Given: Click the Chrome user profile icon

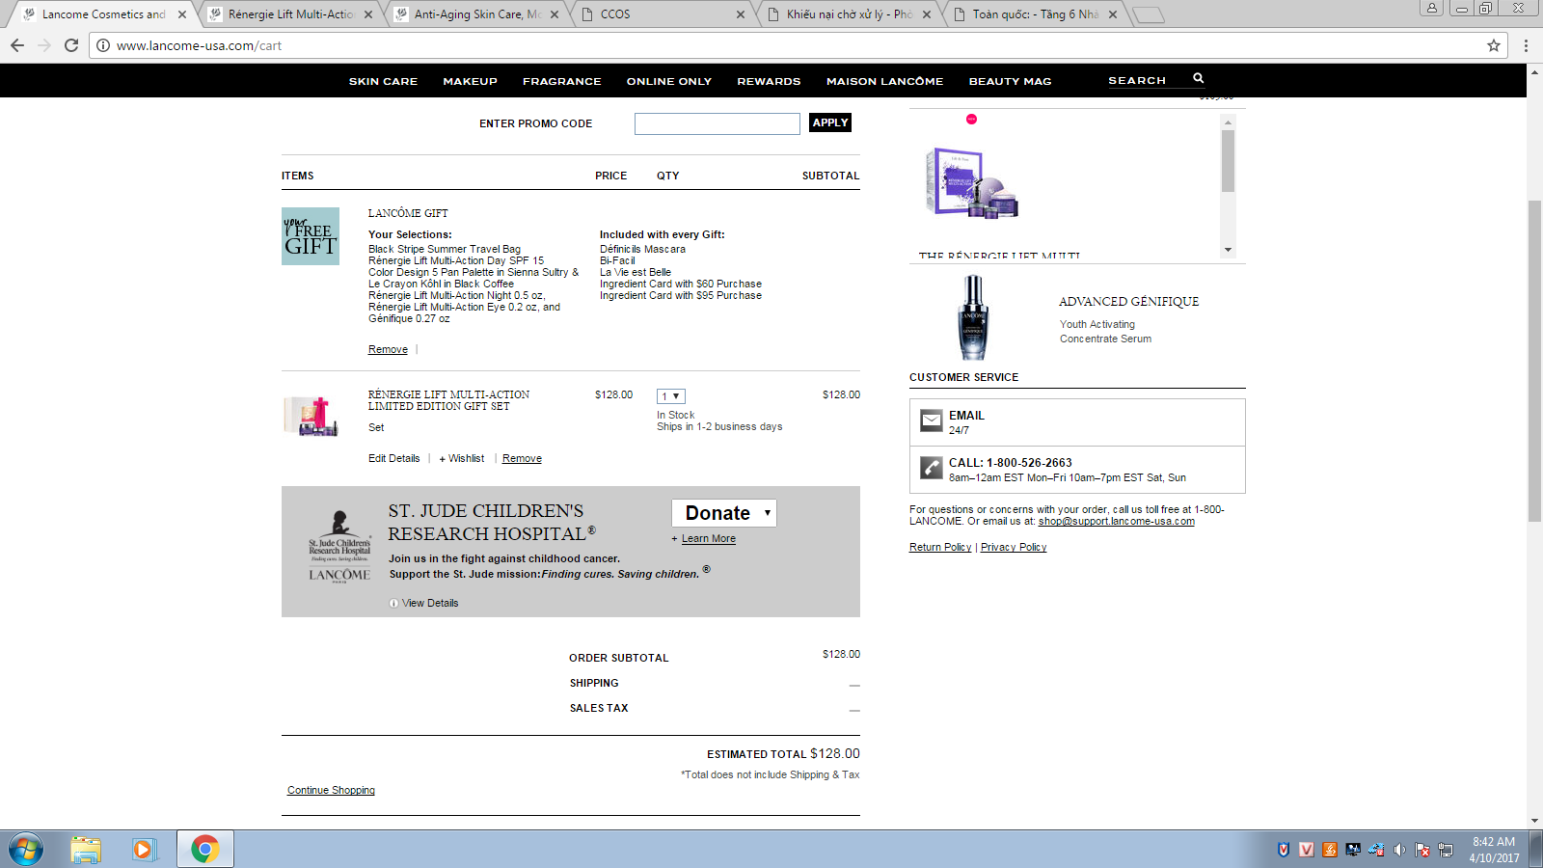Looking at the screenshot, I should 1432,8.
